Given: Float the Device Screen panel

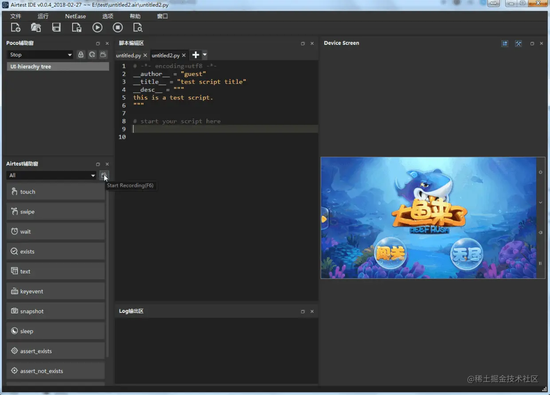Looking at the screenshot, I should (x=532, y=43).
